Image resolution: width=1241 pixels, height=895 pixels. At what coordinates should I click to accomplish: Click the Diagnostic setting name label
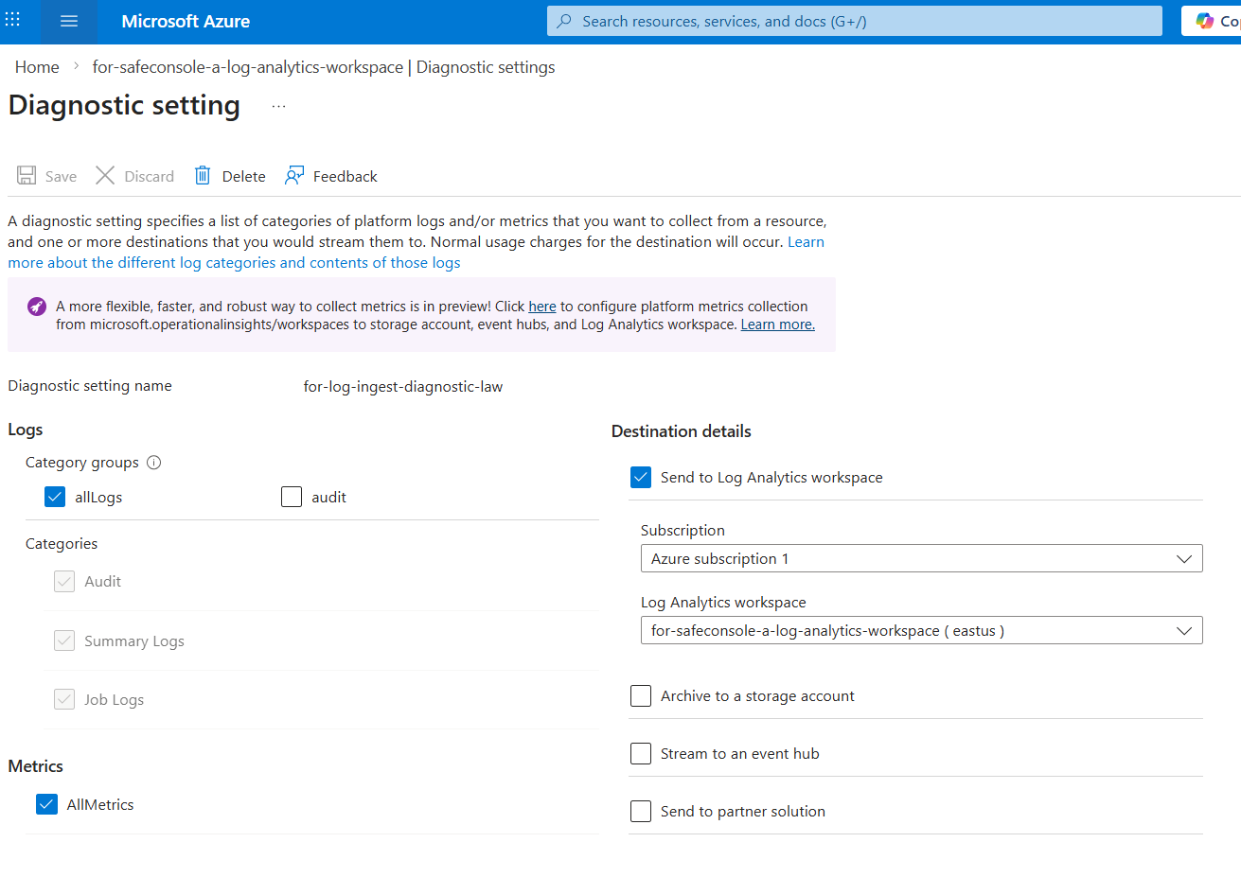90,386
